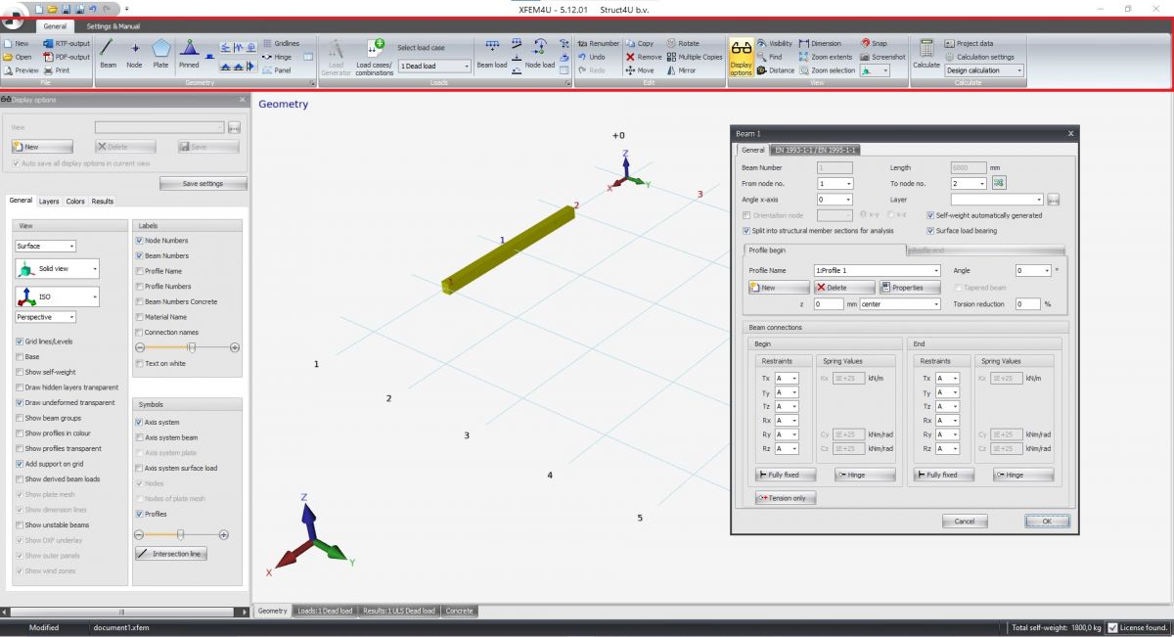The image size is (1174, 637).
Task: Uncheck the Node Numbers label checkbox
Action: pos(140,241)
